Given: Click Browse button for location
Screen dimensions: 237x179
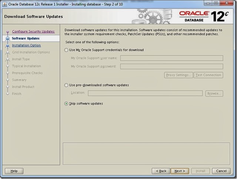Looking at the screenshot, I should click(x=214, y=94).
